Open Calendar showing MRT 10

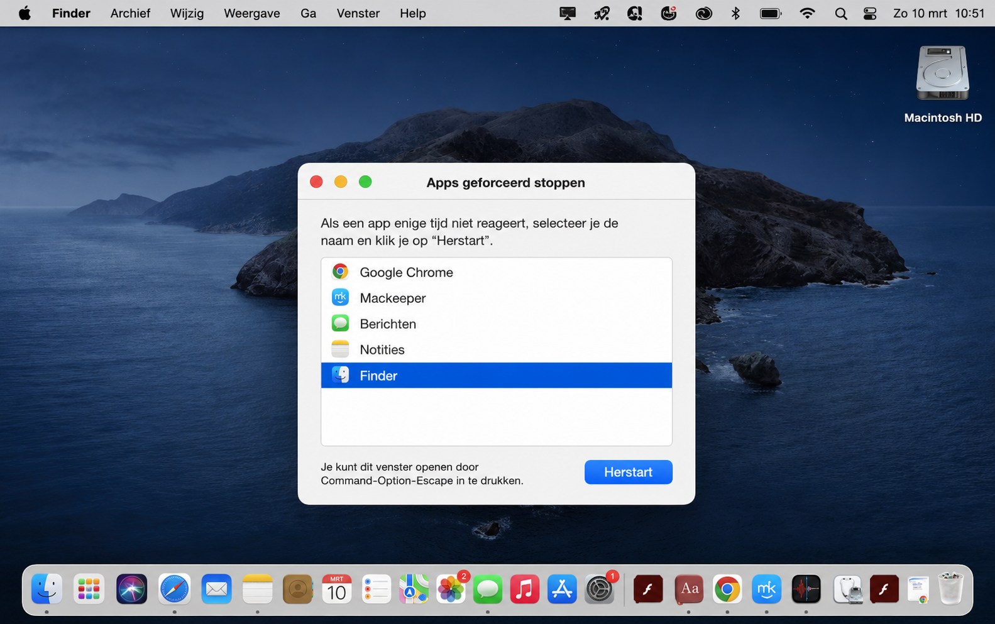click(337, 589)
